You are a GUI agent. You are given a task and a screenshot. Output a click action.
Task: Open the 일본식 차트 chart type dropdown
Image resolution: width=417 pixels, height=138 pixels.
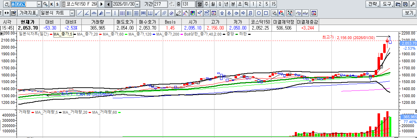[x=72, y=13]
